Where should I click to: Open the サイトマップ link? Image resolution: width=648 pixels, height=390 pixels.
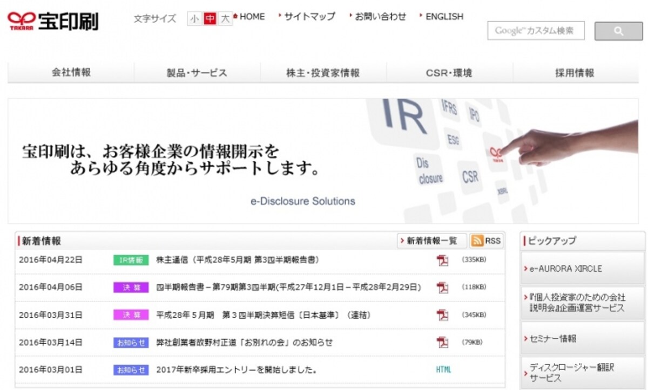[309, 17]
